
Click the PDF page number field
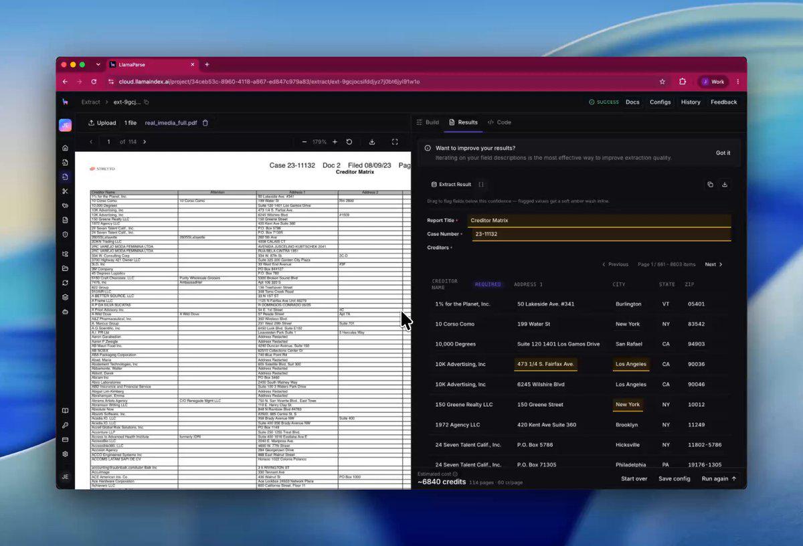108,142
